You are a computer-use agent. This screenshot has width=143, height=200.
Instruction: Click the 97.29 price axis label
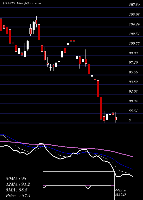coord(133,63)
